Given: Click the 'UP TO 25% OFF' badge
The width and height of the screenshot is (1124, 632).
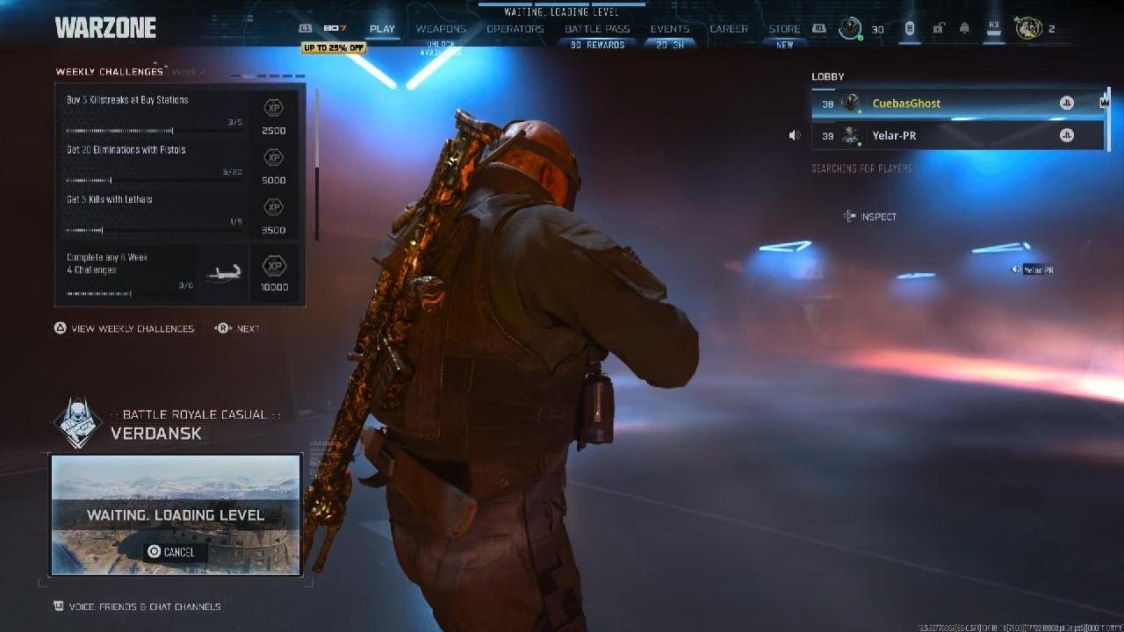Looking at the screenshot, I should (334, 47).
